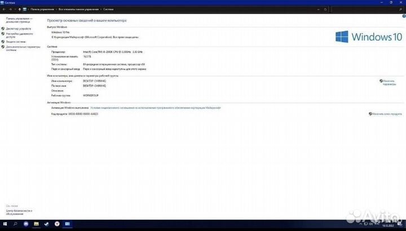Click the 'Имя компьютера' DESKTOP value
The image size is (406, 231).
[x=94, y=81]
